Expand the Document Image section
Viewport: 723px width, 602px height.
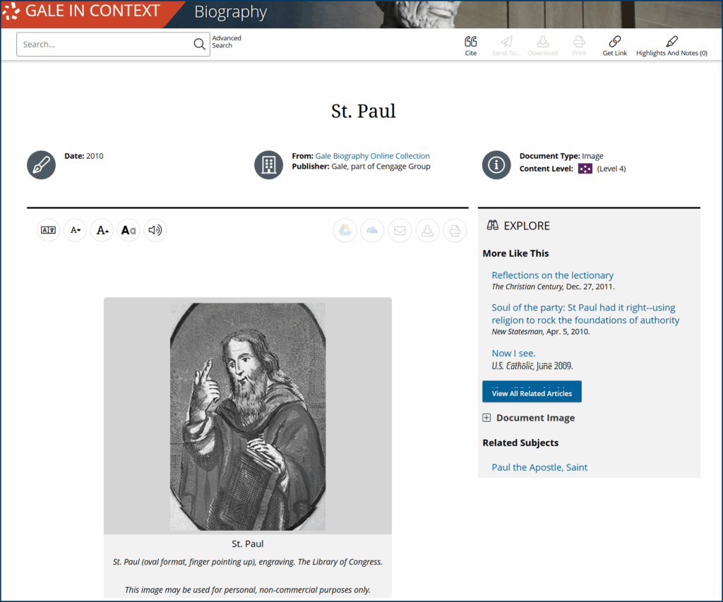(x=486, y=418)
